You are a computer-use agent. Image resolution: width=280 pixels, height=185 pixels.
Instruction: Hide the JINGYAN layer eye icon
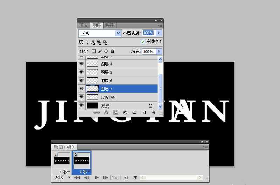click(82, 97)
